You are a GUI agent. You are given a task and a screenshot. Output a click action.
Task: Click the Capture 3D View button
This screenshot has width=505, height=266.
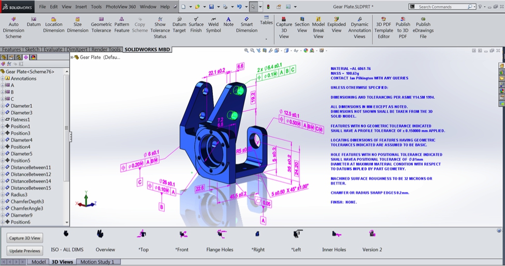click(25, 238)
